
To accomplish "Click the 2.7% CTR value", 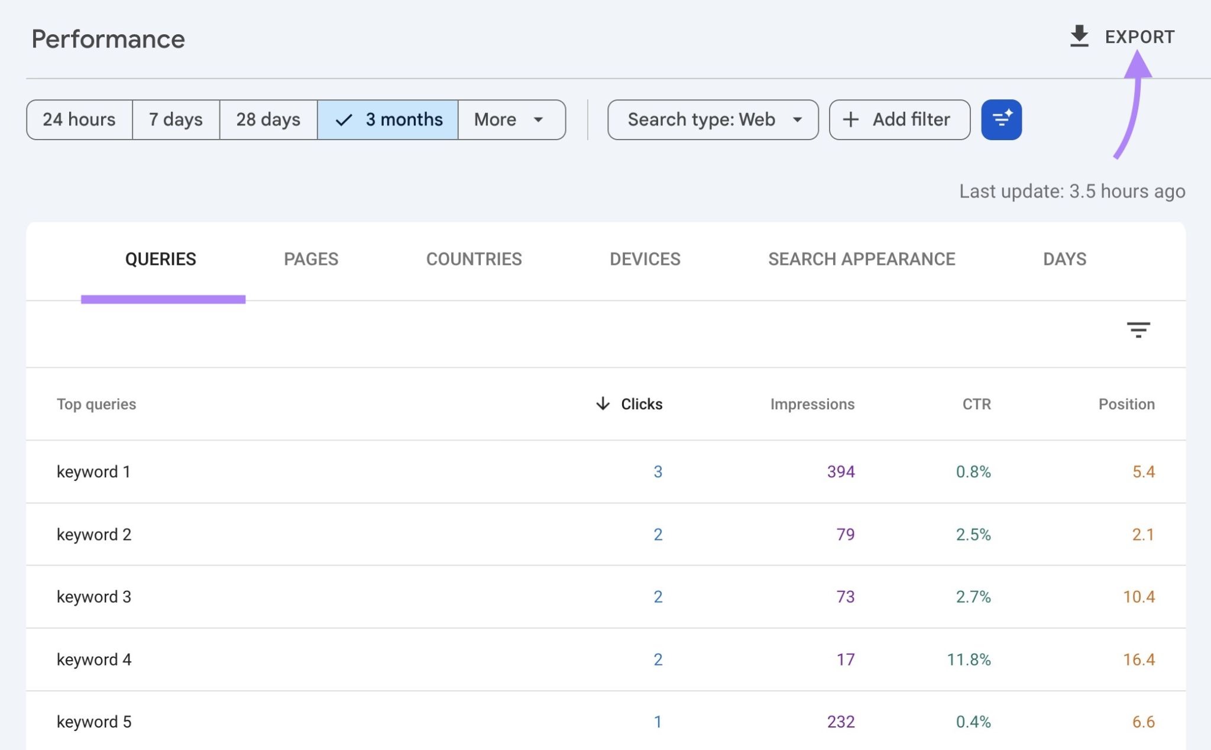I will pos(973,597).
